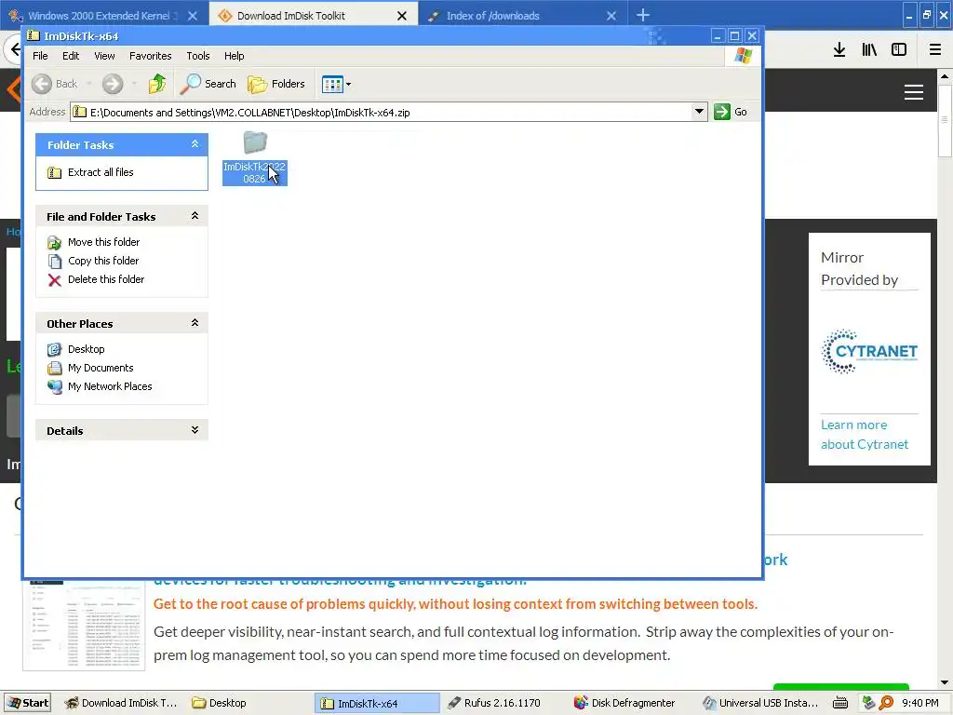
Task: Click the My Network Places icon
Action: tap(55, 387)
